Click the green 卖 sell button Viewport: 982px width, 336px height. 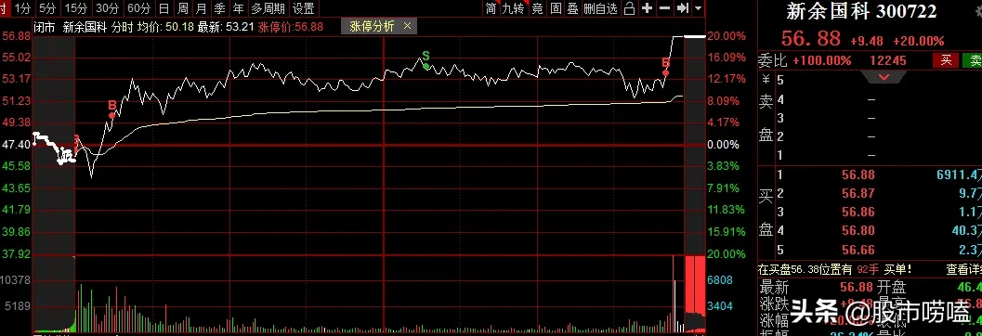pos(974,60)
